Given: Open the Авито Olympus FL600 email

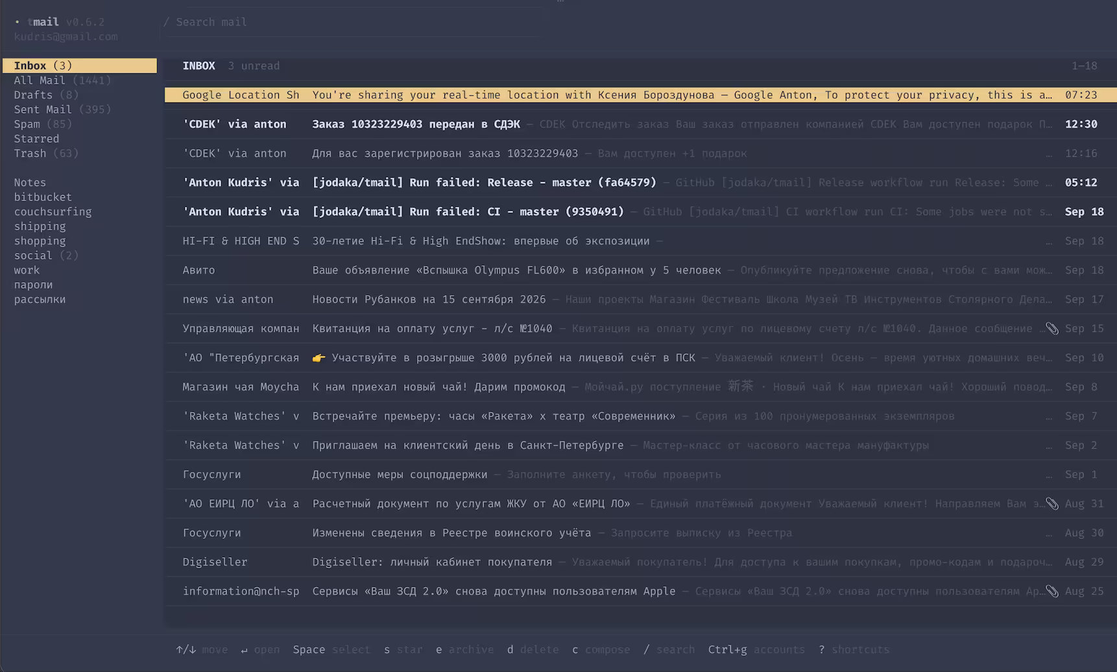Looking at the screenshot, I should pos(640,270).
